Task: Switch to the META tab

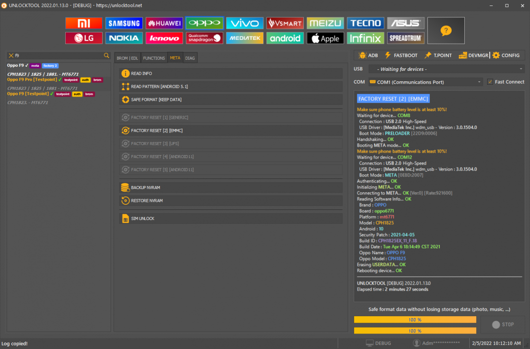Action: (x=175, y=58)
